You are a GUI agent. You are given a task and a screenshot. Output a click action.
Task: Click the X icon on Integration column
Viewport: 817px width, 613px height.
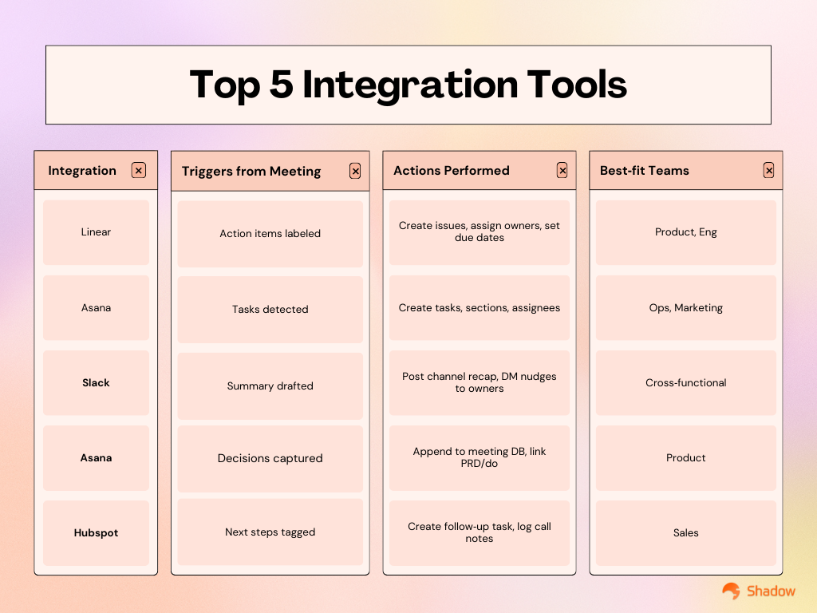click(138, 170)
